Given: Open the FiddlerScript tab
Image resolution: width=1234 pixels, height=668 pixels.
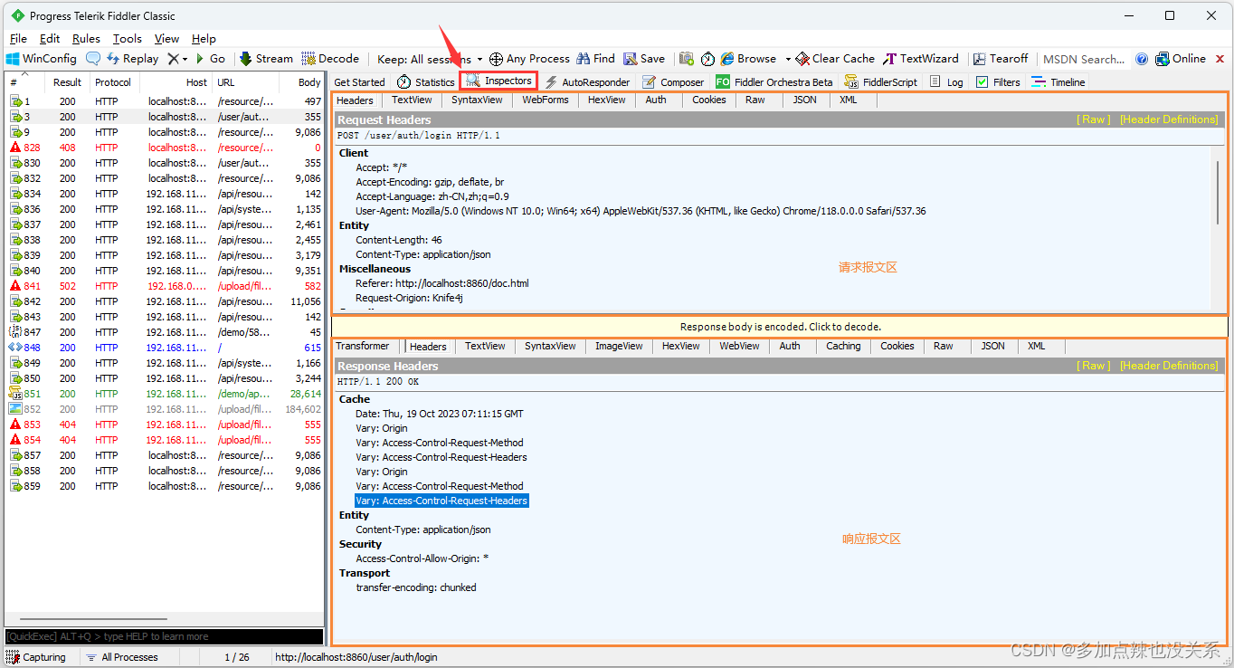Looking at the screenshot, I should (x=880, y=81).
